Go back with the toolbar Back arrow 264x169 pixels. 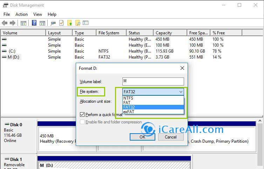click(5, 23)
